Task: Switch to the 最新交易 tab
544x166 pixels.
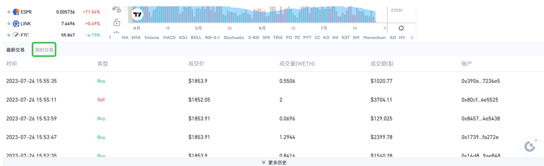Action: coord(16,50)
